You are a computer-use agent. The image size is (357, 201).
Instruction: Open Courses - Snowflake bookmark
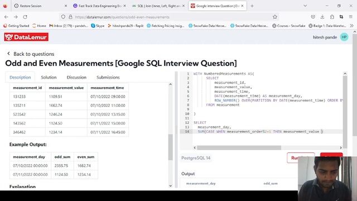(289, 26)
